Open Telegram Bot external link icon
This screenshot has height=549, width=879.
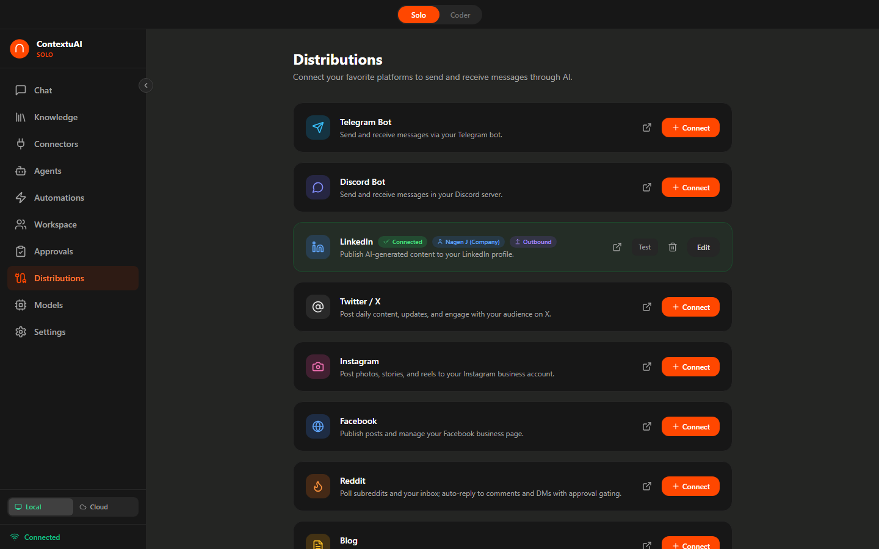pos(647,127)
